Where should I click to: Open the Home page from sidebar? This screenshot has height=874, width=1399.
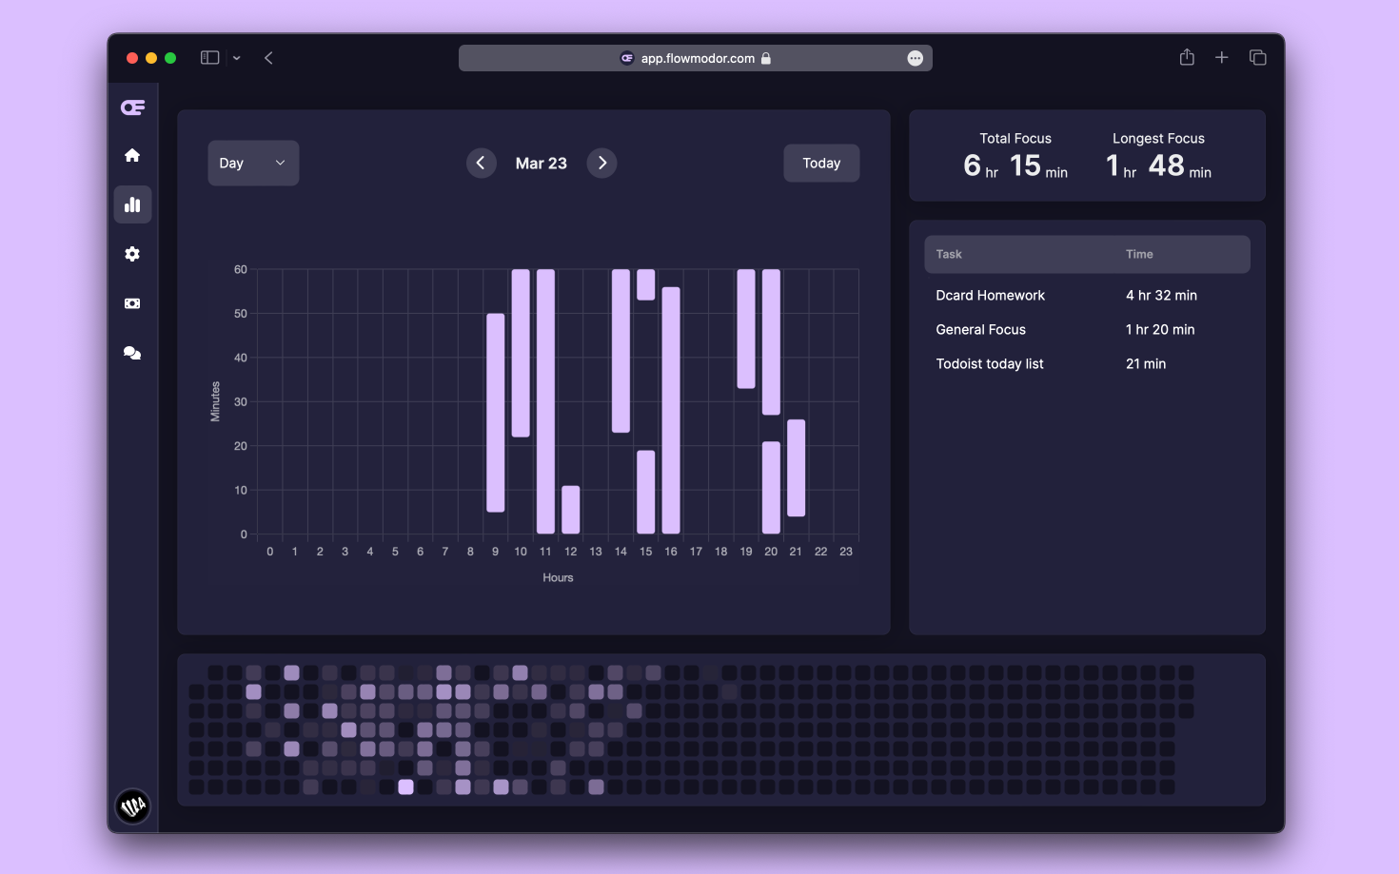(x=132, y=155)
